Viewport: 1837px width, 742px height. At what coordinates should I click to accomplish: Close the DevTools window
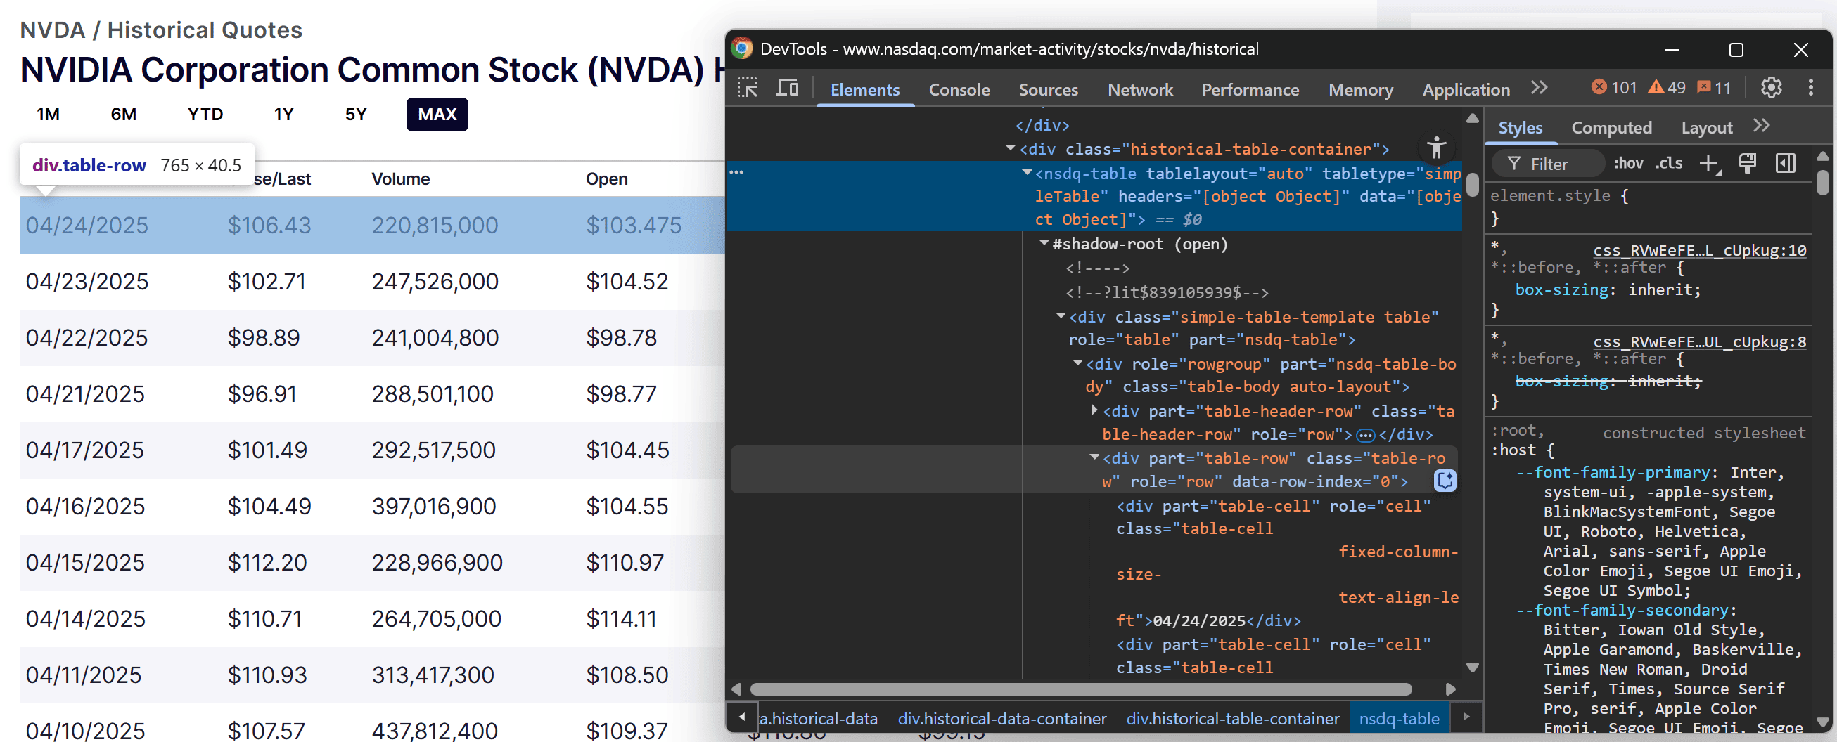coord(1800,49)
